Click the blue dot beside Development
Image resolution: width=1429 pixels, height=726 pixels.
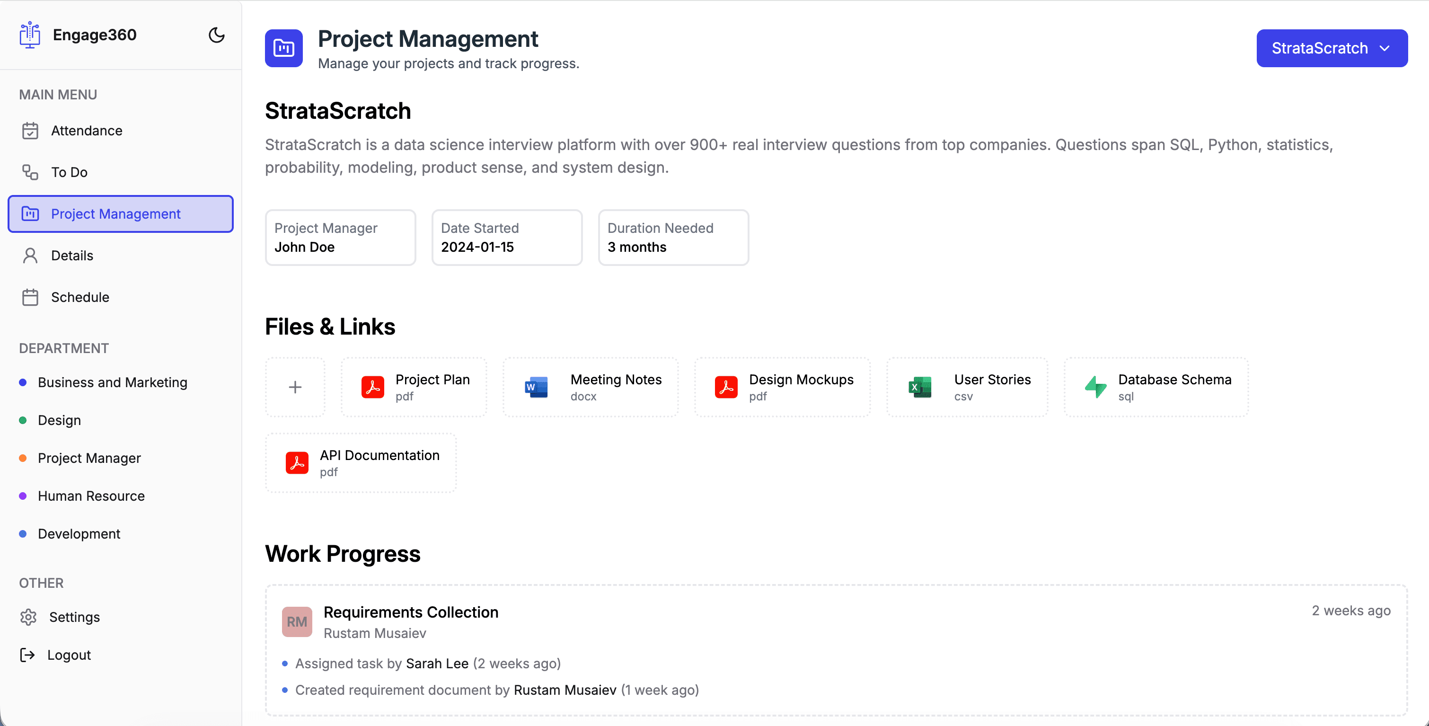tap(23, 533)
